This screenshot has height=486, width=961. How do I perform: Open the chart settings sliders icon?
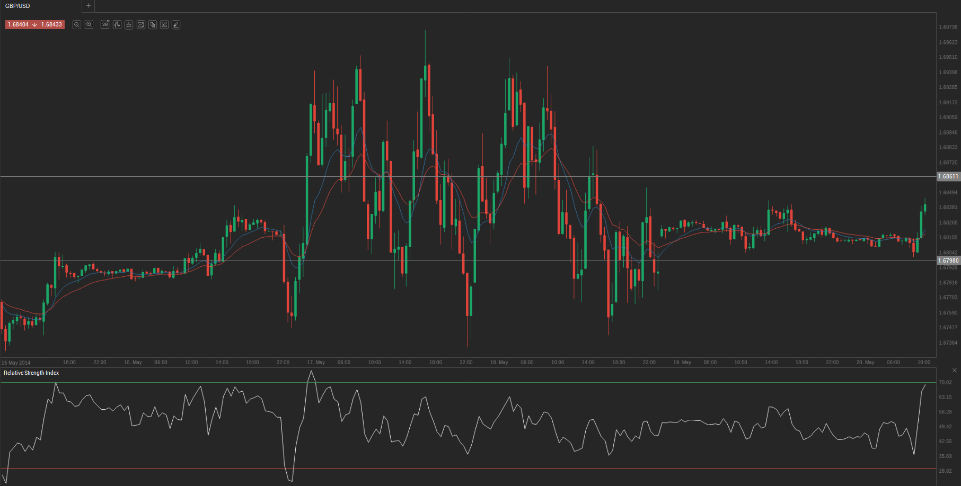coord(129,25)
